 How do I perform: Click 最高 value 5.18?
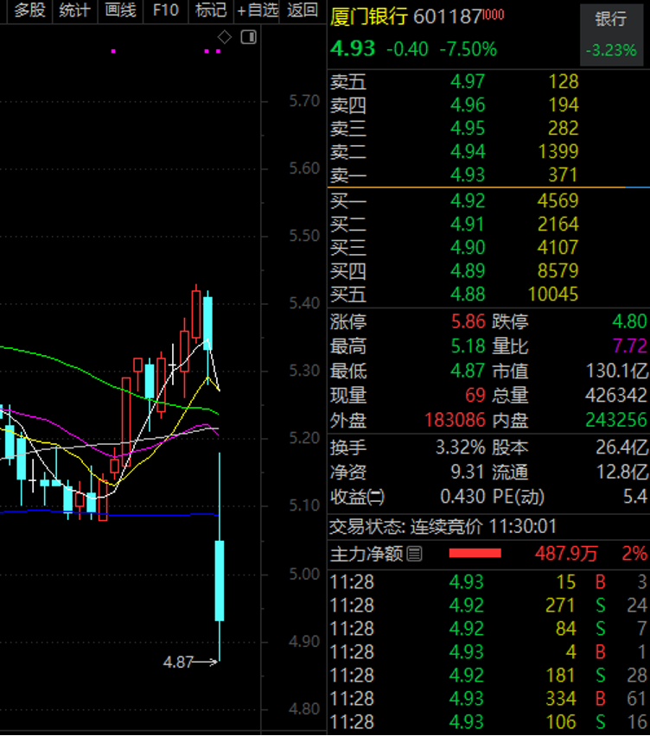pos(468,346)
